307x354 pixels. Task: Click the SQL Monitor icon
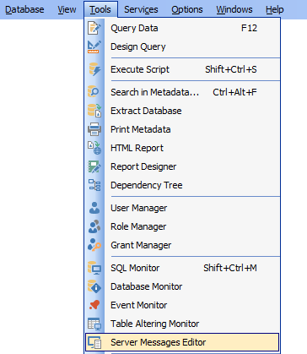94,268
